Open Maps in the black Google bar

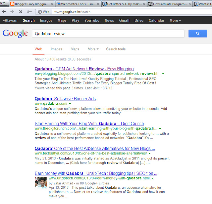click(x=62, y=21)
